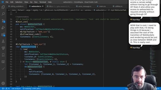This screenshot has width=161, height=90.
Task: Click the yew-0.17.4 breadcrumb segment
Action: click(74, 10)
